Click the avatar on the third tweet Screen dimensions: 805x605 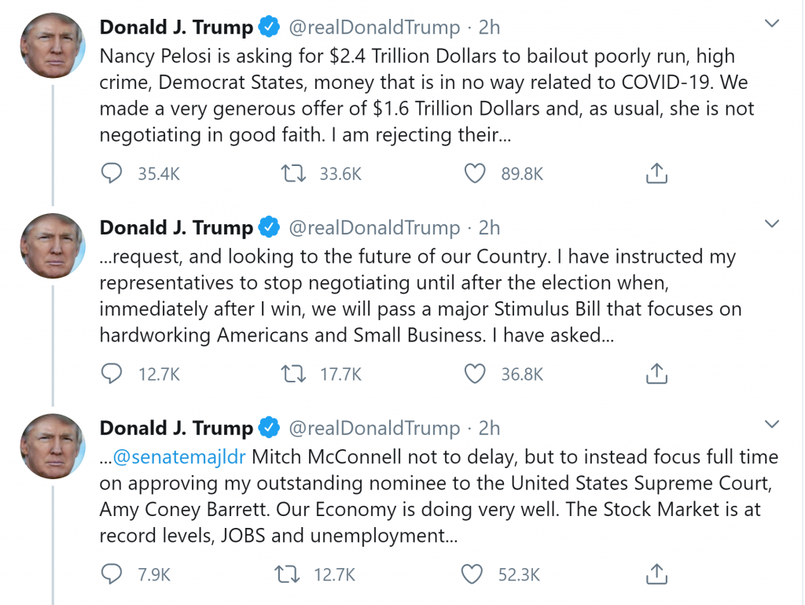52,446
